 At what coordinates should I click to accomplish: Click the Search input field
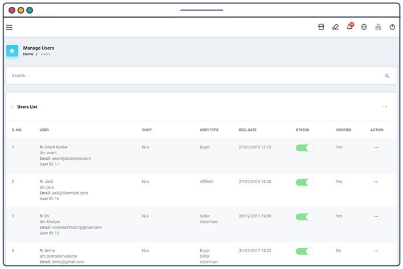(x=194, y=76)
